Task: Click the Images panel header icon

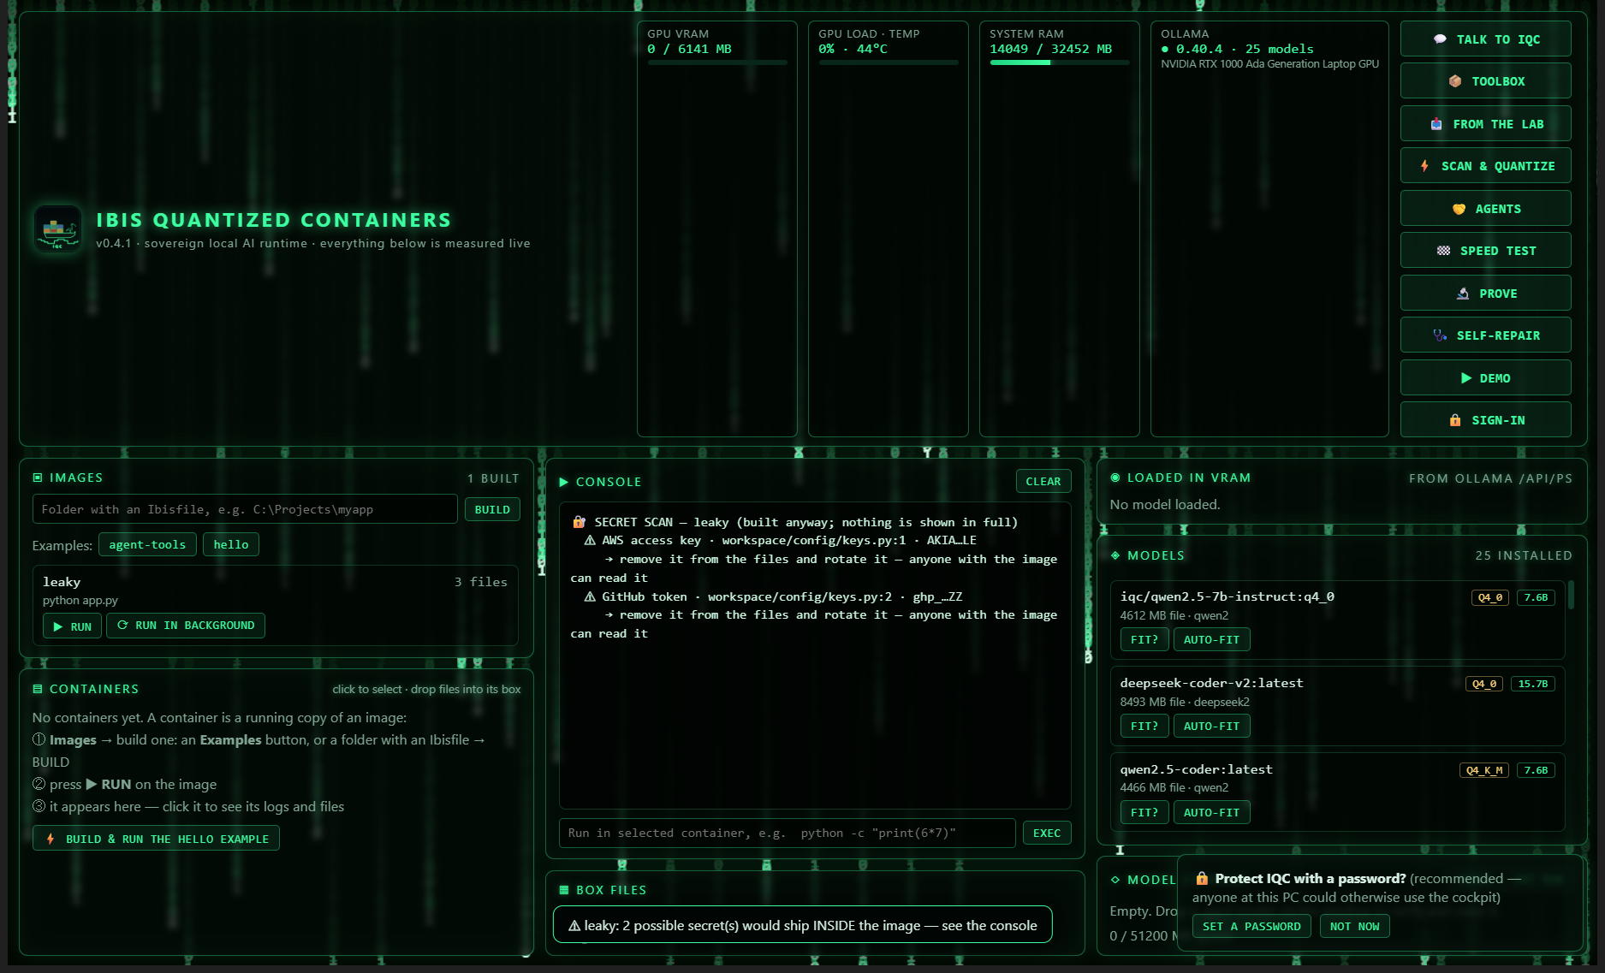Action: click(38, 478)
